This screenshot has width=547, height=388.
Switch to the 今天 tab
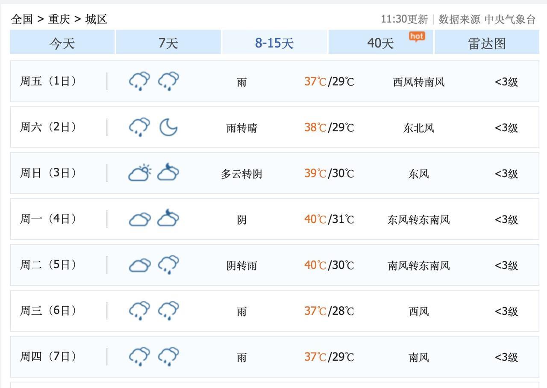point(62,43)
